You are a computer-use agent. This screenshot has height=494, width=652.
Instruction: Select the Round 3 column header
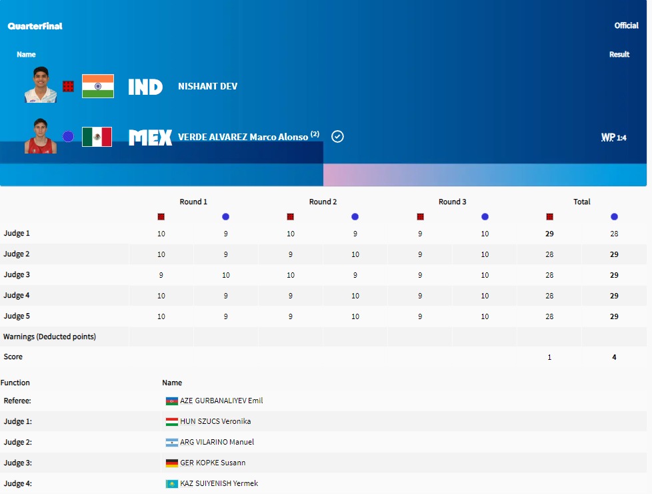(452, 202)
